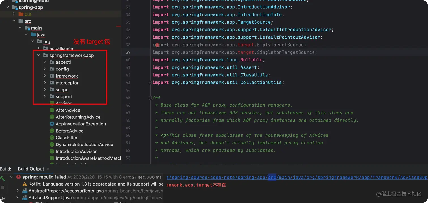Collapse the springframework.aop package
This screenshot has height=203, width=428.
(39, 55)
